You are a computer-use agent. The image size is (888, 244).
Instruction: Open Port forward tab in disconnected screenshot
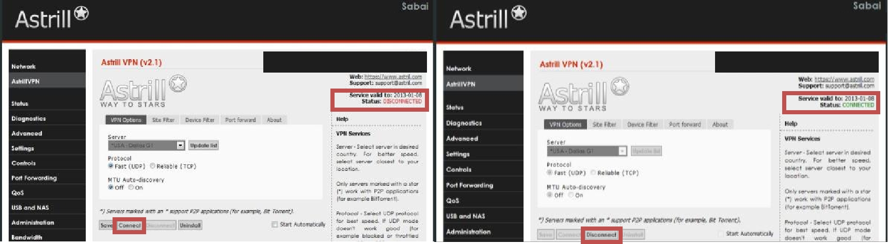click(x=241, y=120)
